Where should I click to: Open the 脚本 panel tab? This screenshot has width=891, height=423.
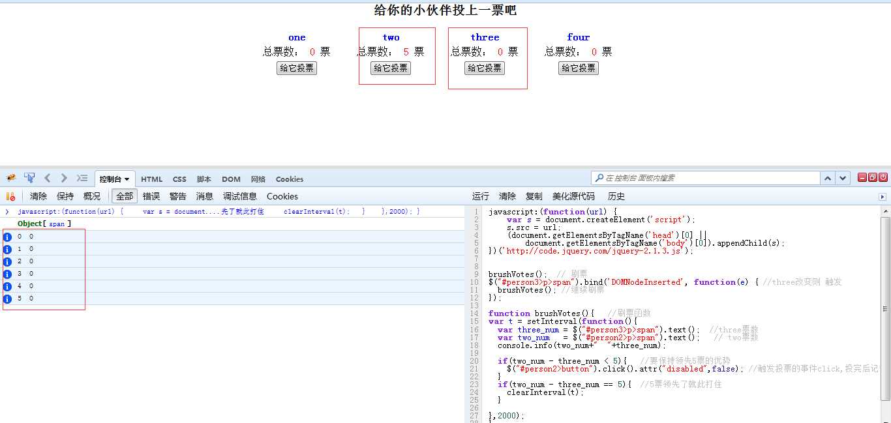(x=204, y=179)
